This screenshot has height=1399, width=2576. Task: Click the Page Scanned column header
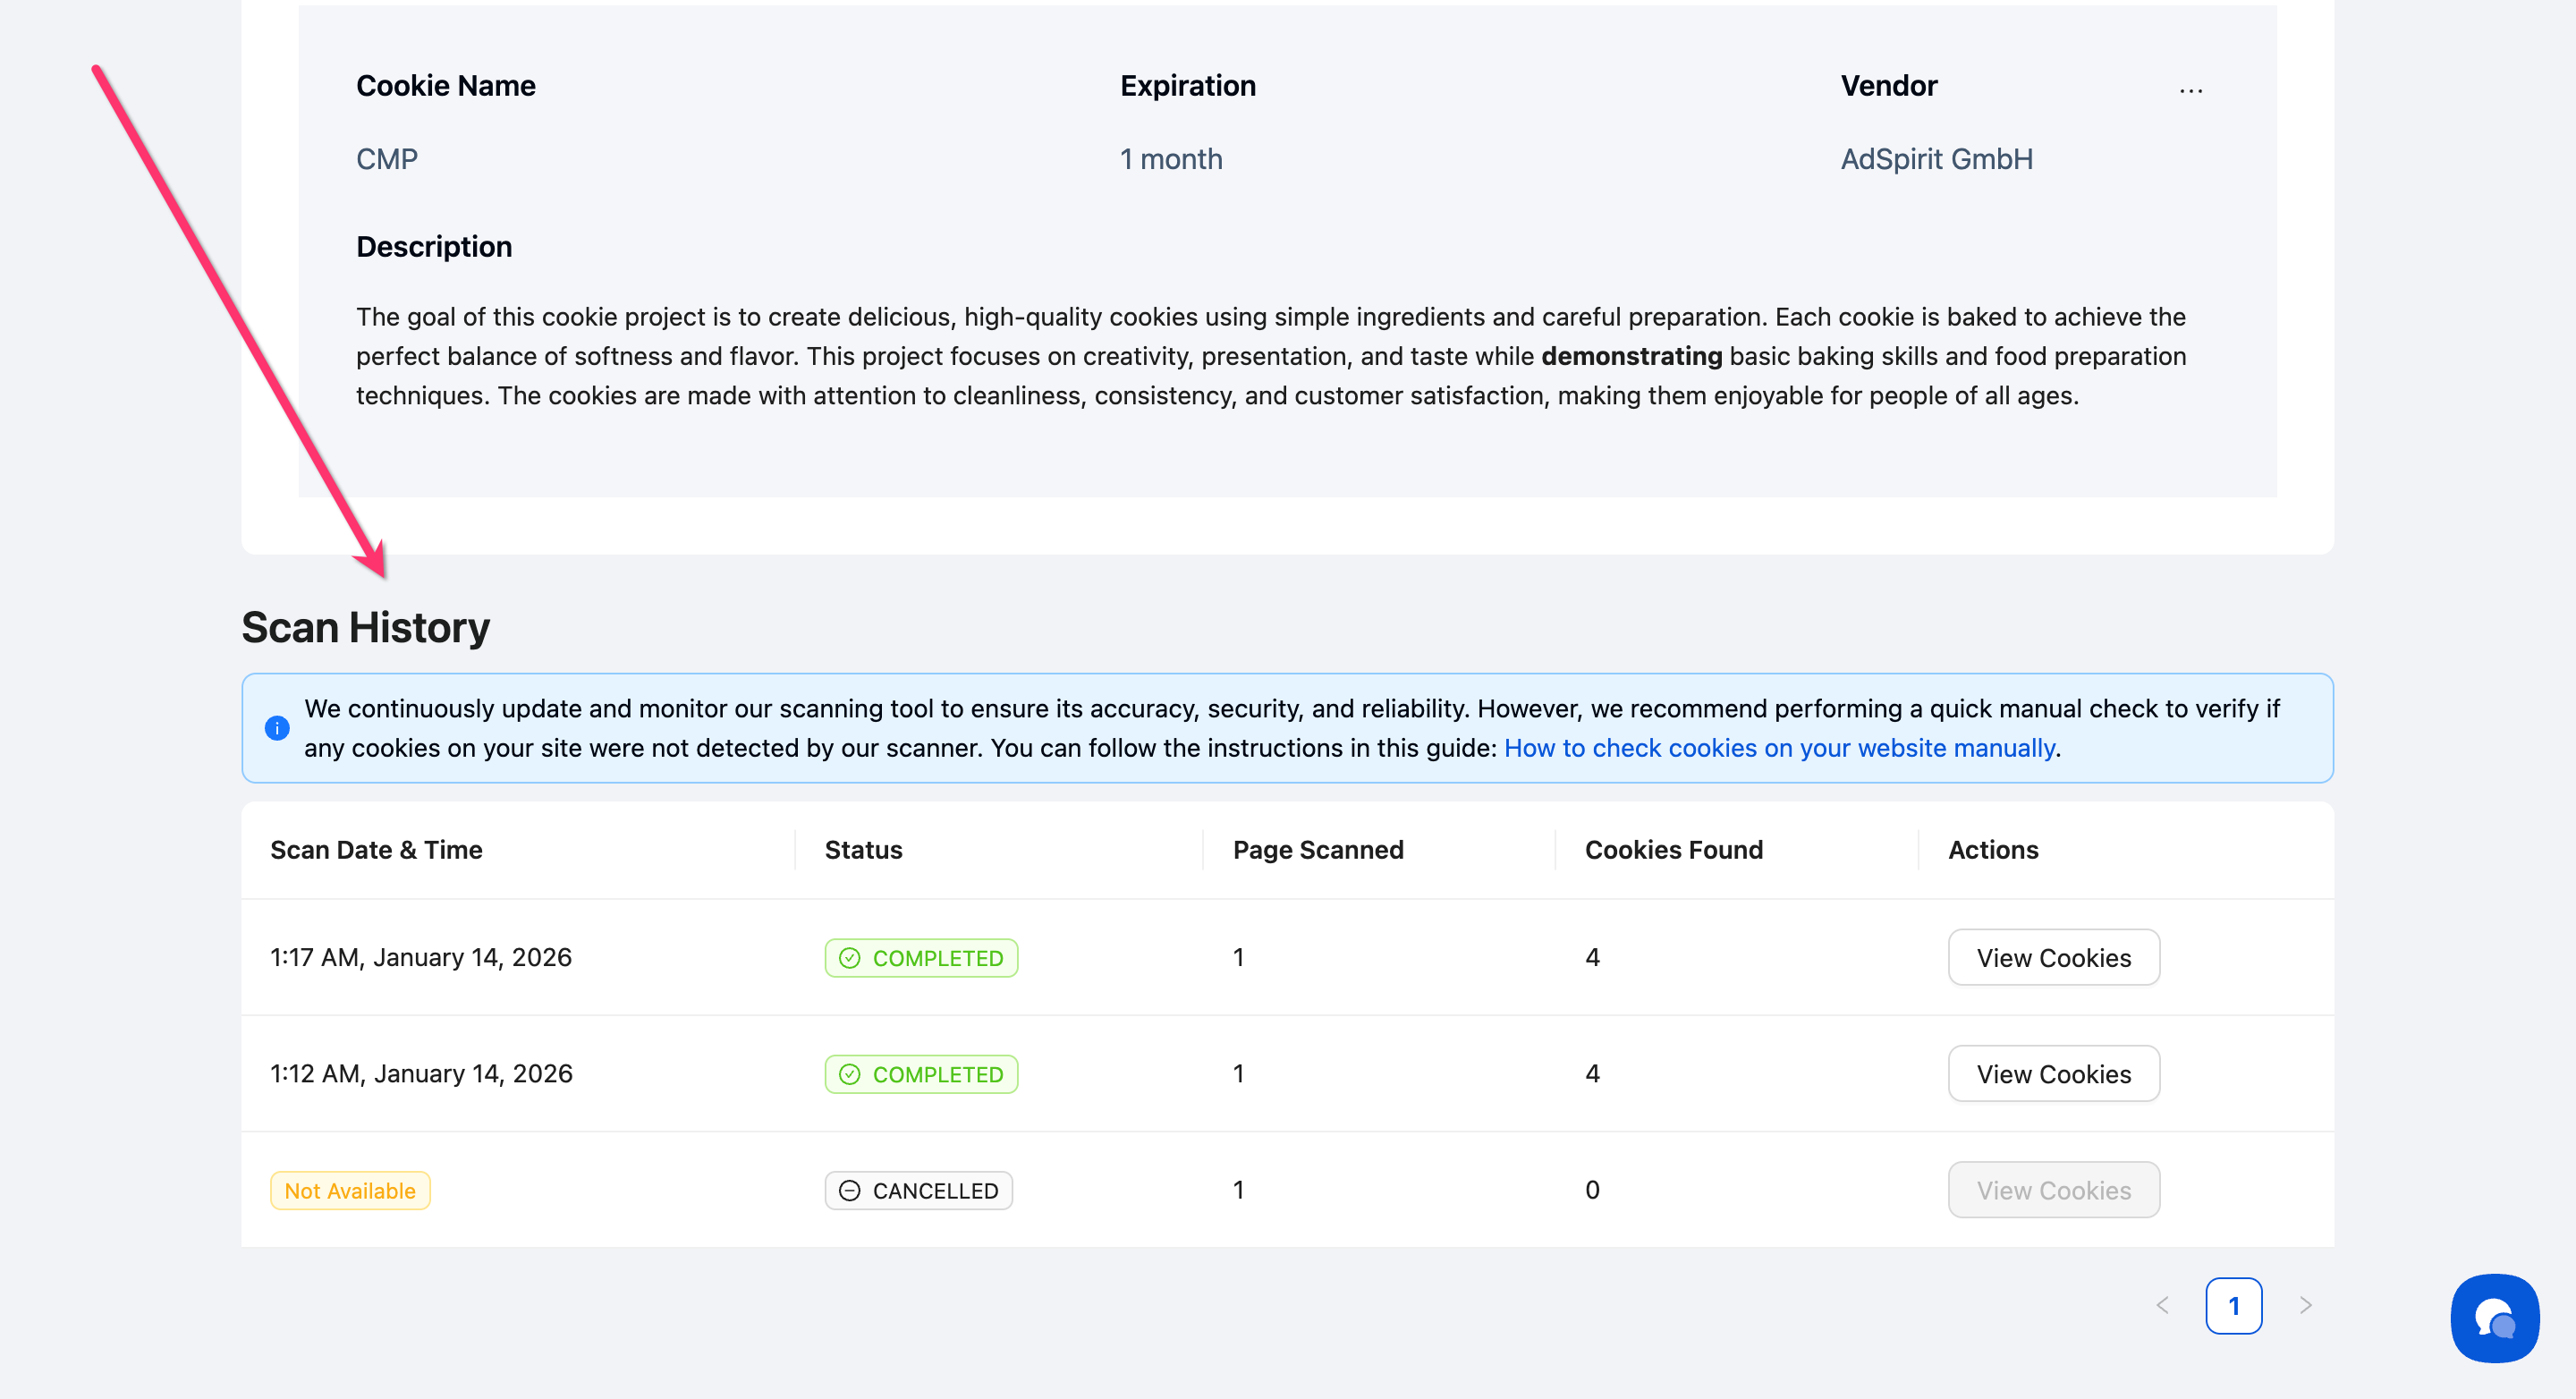tap(1317, 850)
